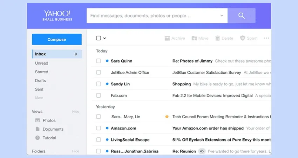298x158 pixels.
Task: Check the Fab.com email checkbox
Action: click(99, 96)
